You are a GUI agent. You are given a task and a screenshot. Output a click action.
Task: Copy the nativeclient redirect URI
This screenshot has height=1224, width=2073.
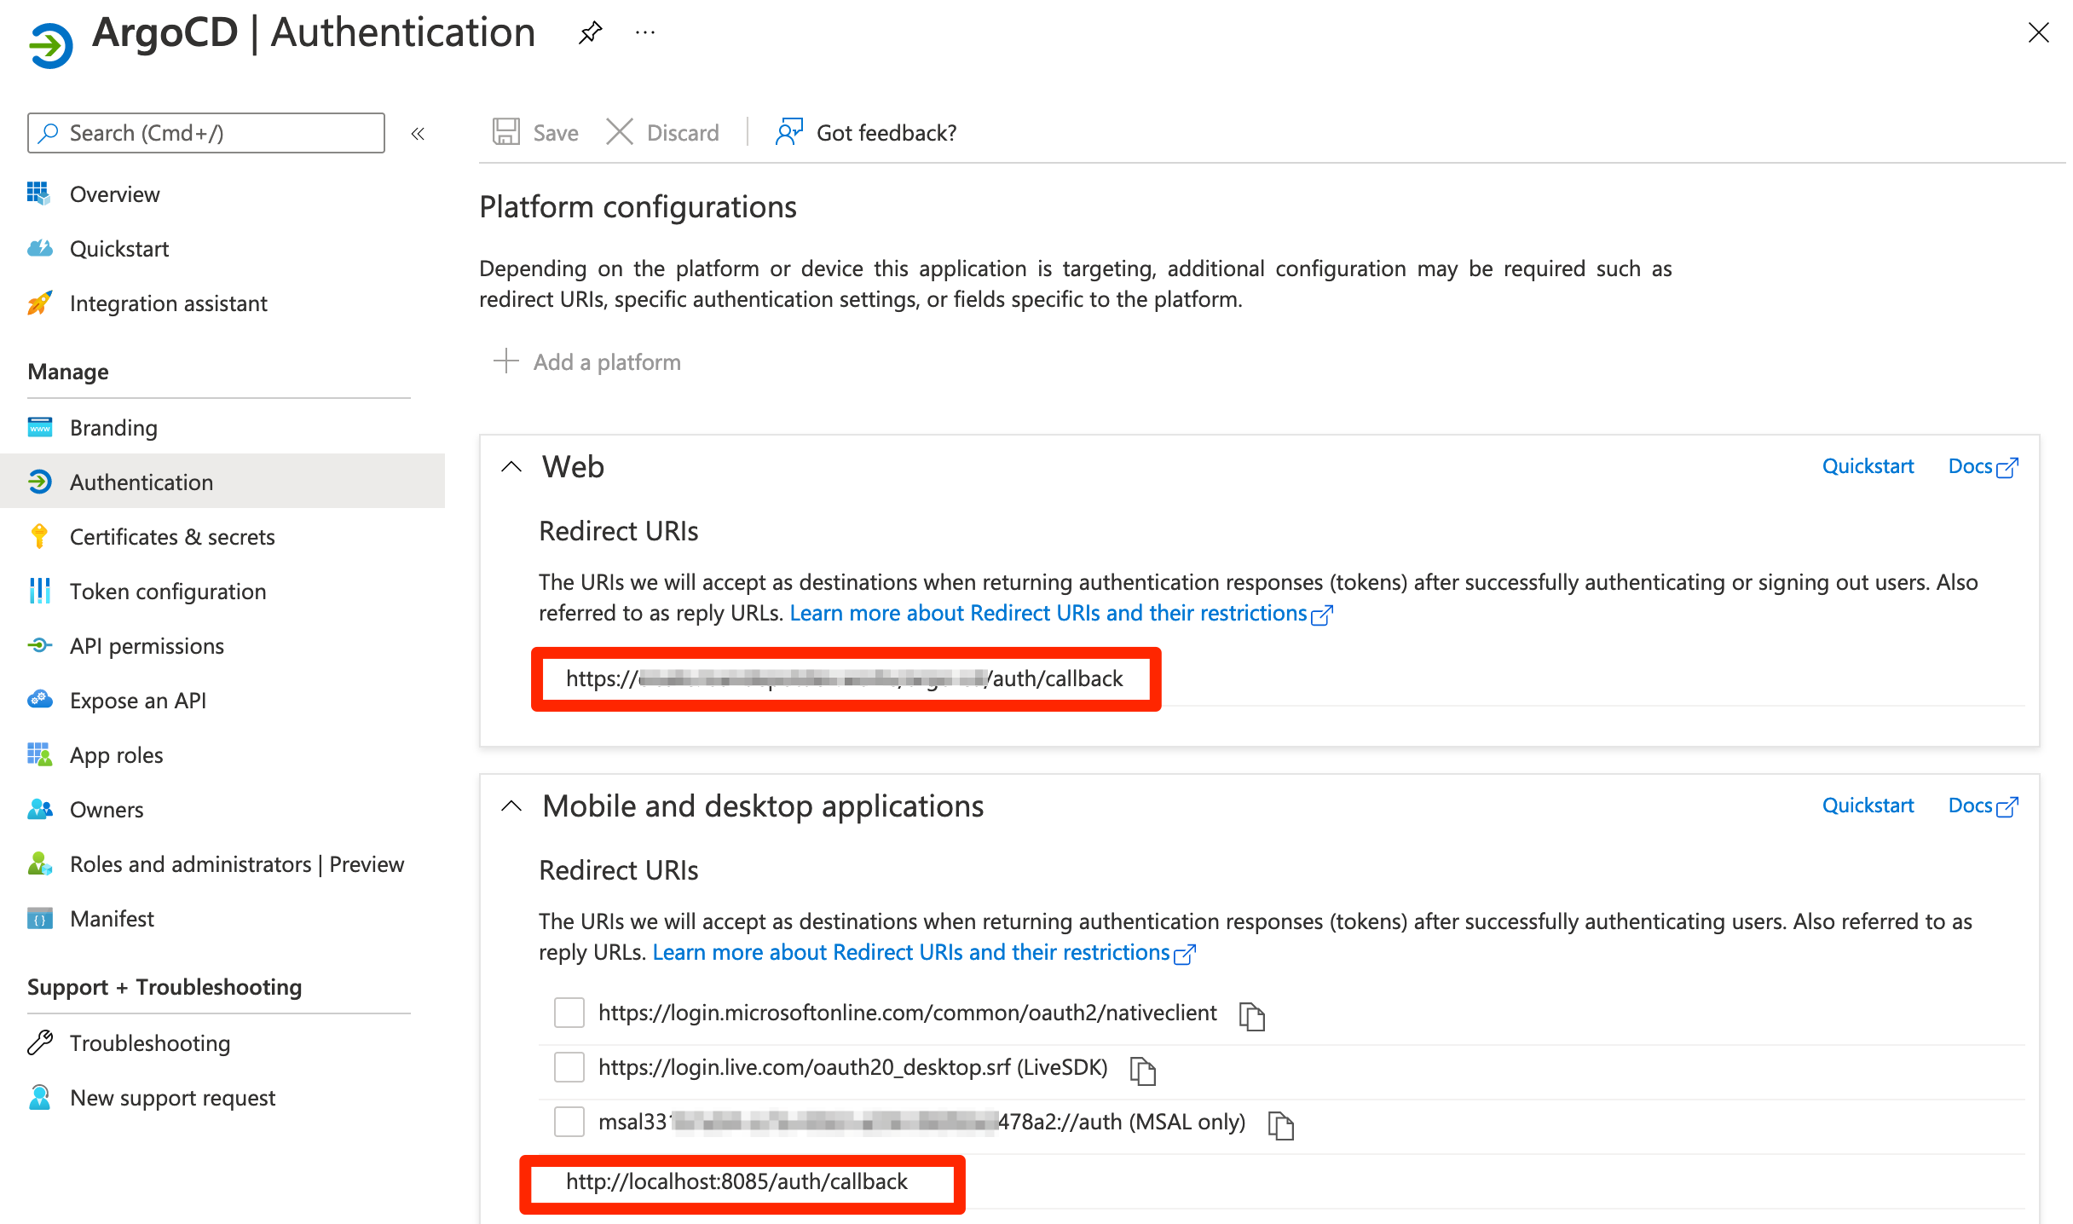(1251, 1015)
